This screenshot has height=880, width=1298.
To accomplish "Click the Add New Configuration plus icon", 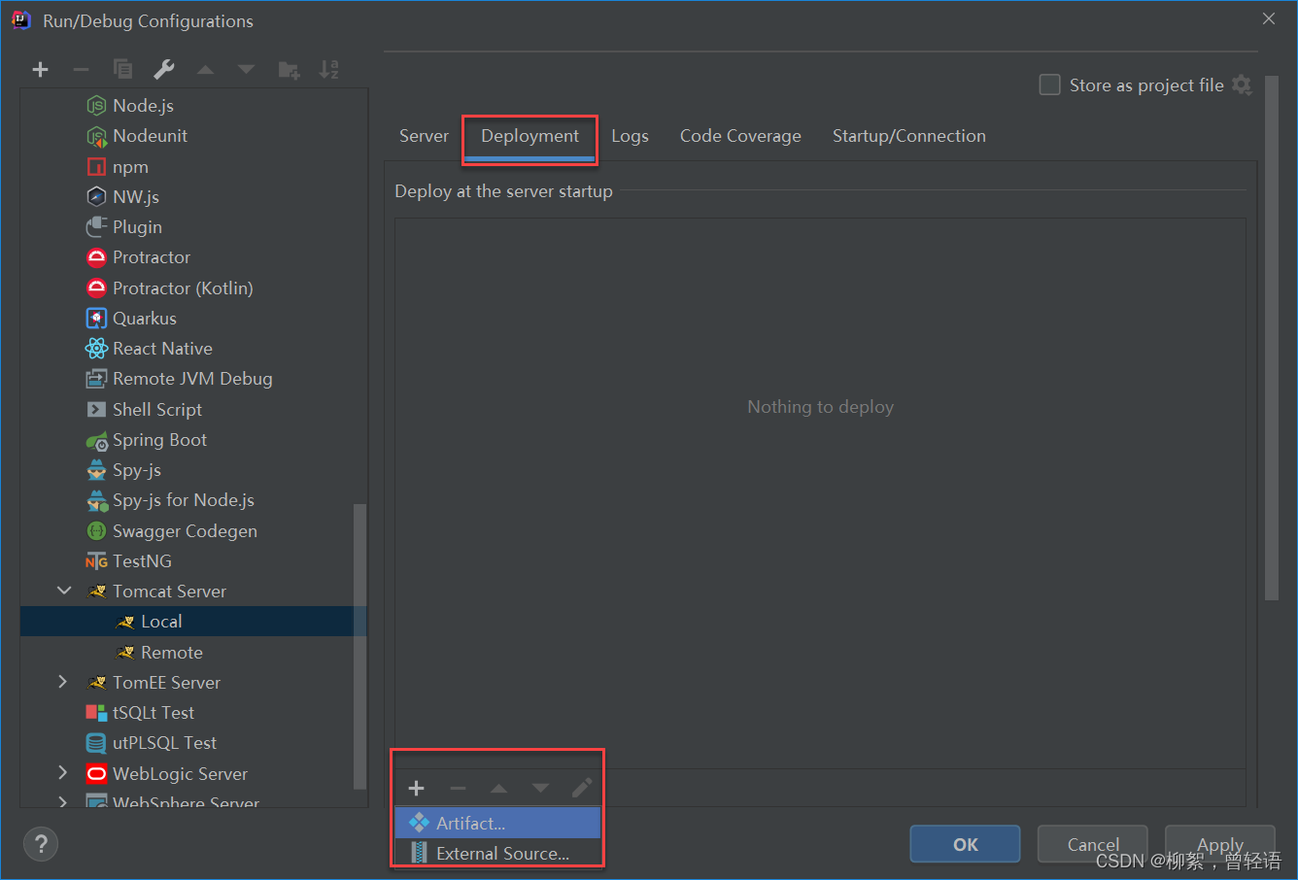I will [40, 69].
